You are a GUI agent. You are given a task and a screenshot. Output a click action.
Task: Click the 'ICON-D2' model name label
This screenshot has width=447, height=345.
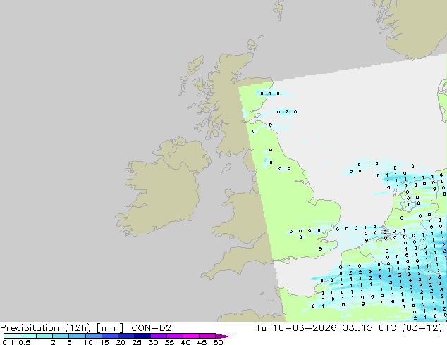tap(150, 328)
